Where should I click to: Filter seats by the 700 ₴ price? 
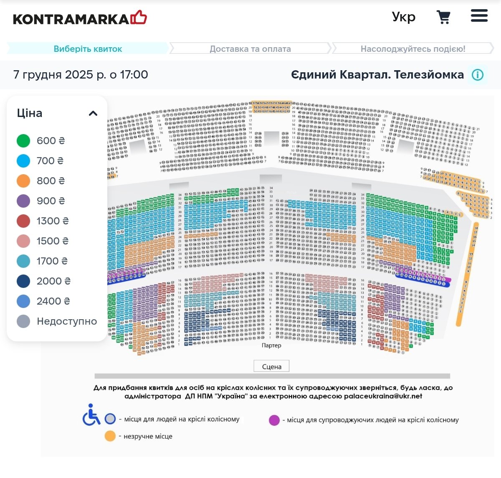pyautogui.click(x=23, y=161)
